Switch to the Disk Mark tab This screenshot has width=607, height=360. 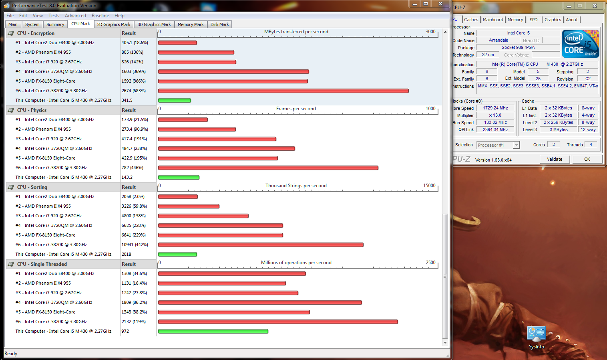coord(219,24)
